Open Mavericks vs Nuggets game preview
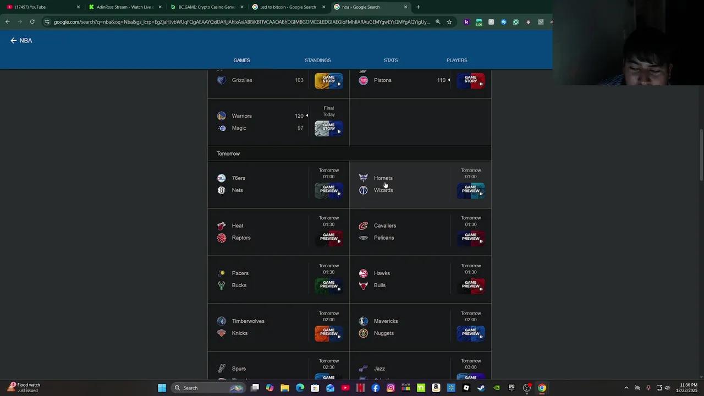The height and width of the screenshot is (396, 704). tap(471, 334)
